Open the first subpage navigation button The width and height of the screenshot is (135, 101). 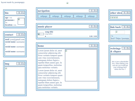pos(44,16)
